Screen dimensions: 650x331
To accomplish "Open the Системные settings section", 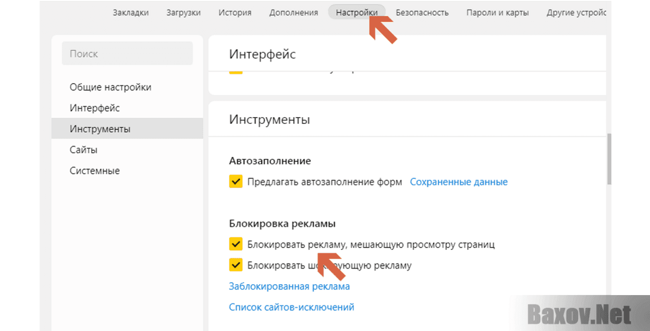I will (x=94, y=170).
